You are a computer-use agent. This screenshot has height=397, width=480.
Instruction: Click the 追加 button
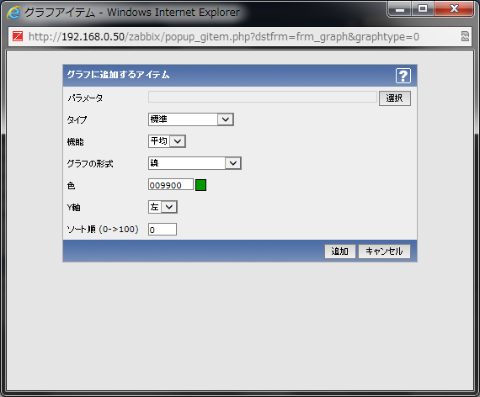[x=340, y=251]
